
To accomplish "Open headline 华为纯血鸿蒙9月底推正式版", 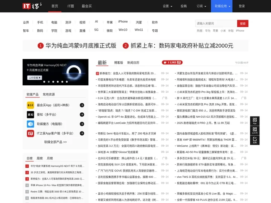I will coord(81,46).
